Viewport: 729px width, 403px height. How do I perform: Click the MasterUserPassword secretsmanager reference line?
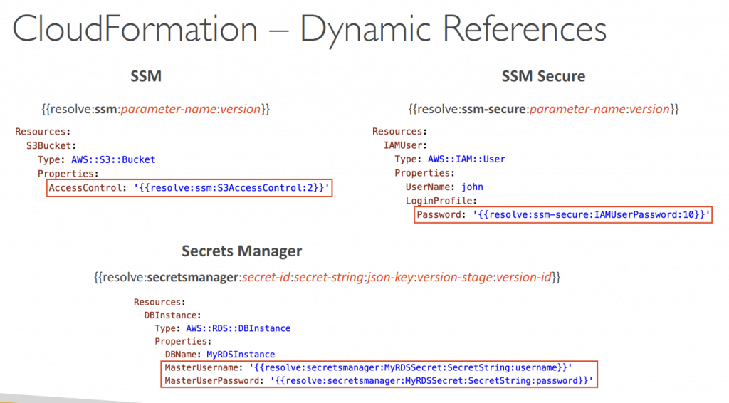[x=379, y=381]
